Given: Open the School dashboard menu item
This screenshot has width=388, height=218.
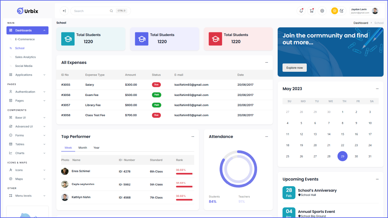Looking at the screenshot, I should coord(20,48).
